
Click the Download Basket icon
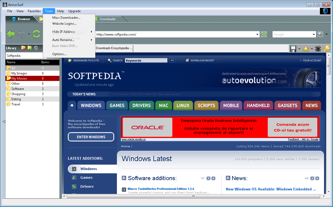click(x=187, y=61)
